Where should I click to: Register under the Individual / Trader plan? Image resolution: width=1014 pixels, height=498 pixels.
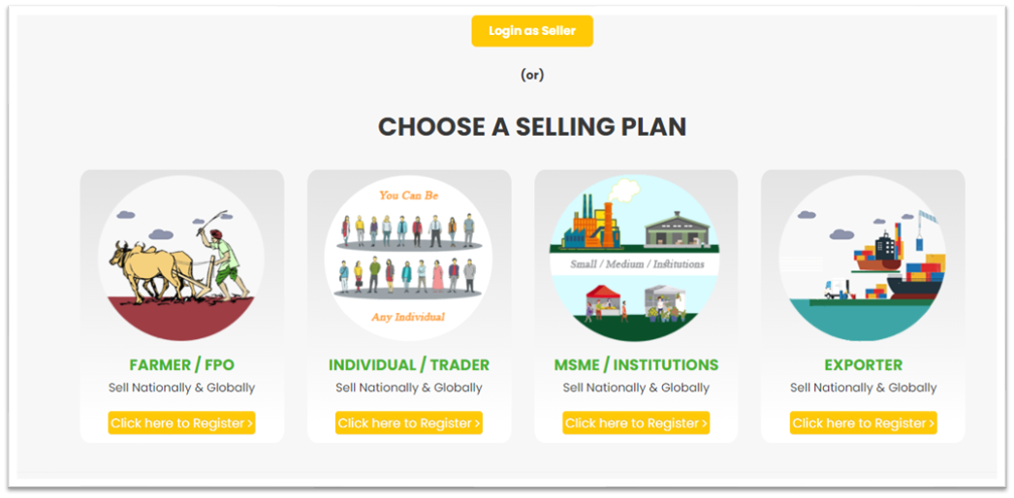[409, 423]
